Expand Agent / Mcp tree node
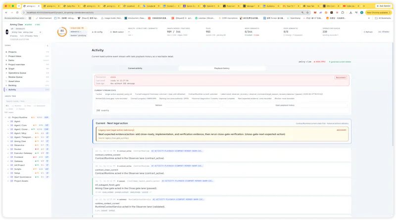This screenshot has width=396, height=220. tap(8, 133)
